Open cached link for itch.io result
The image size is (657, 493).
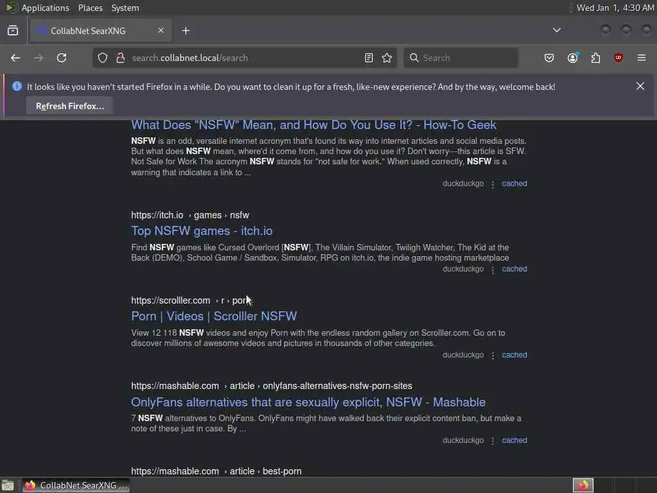pyautogui.click(x=514, y=269)
